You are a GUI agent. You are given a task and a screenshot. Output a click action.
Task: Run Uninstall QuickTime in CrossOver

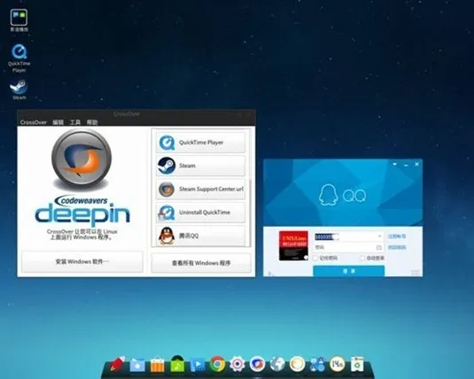[200, 213]
